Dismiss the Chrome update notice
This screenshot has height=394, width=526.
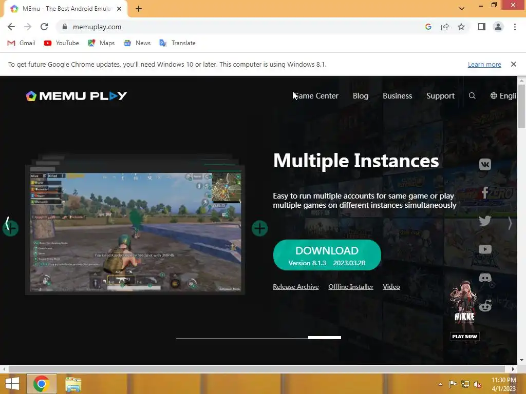coord(513,64)
